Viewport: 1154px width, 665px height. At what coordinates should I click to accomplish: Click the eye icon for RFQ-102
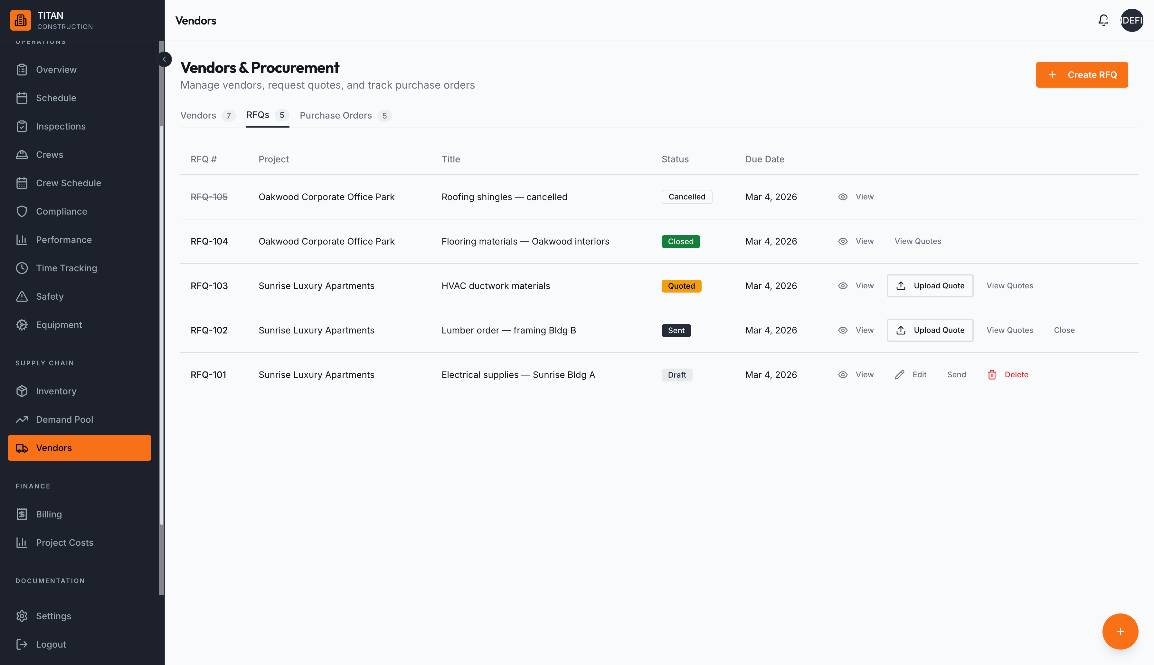(843, 330)
